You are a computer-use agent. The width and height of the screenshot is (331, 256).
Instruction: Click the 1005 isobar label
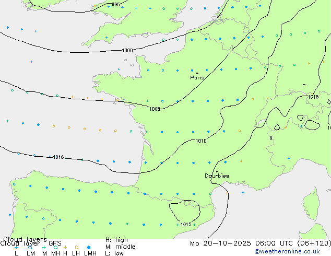(155, 109)
